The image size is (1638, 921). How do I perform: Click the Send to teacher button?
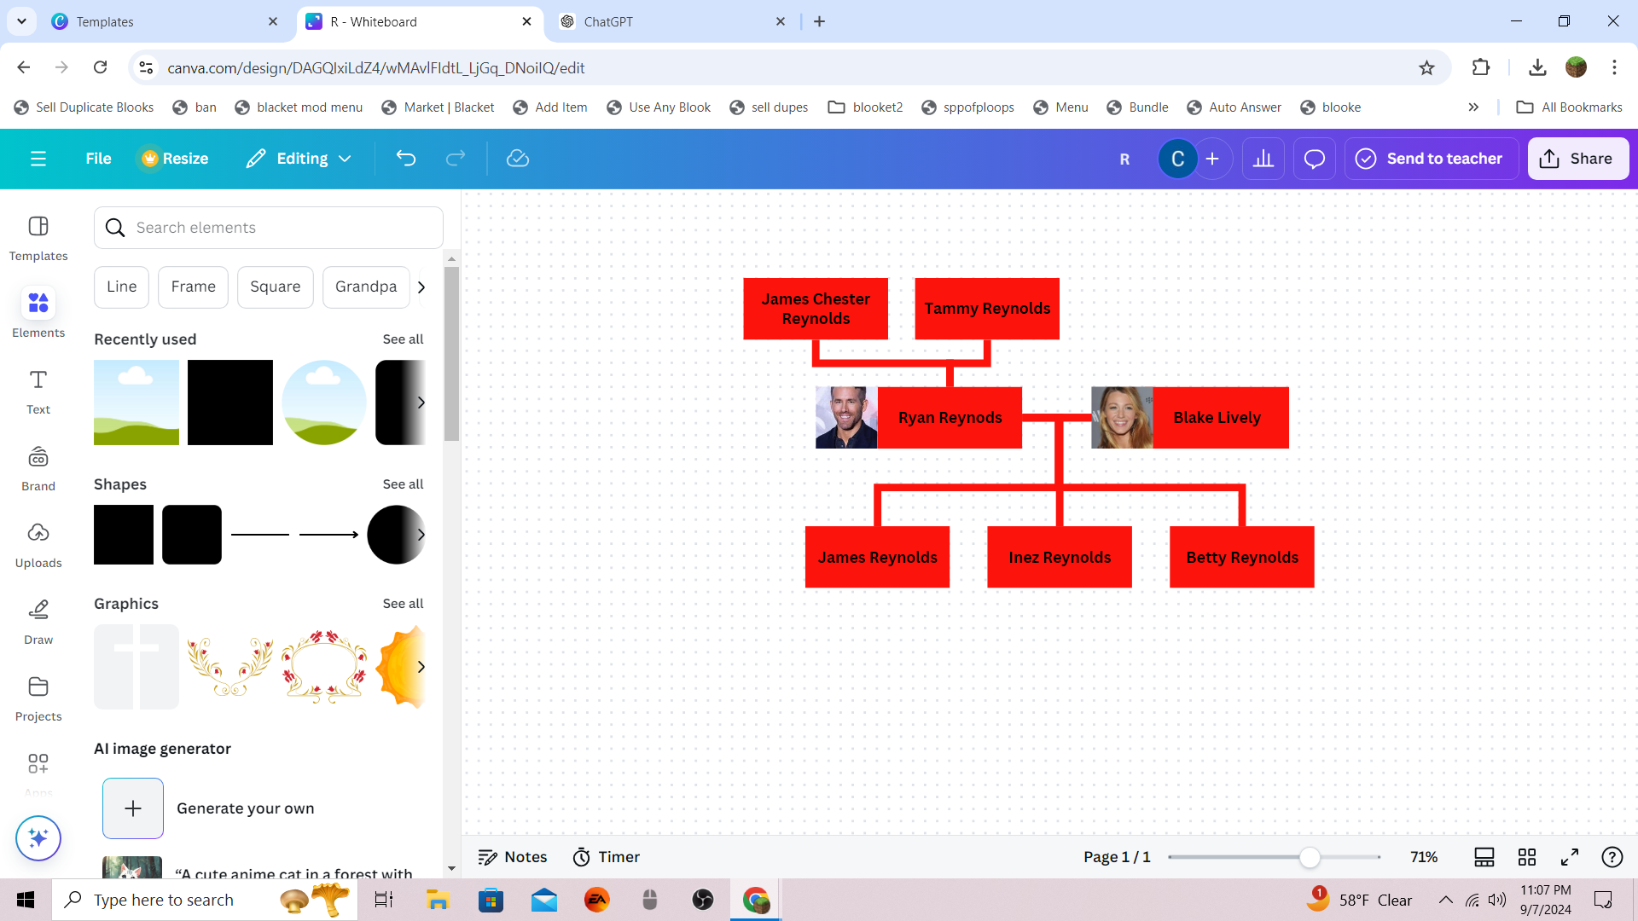(x=1430, y=159)
